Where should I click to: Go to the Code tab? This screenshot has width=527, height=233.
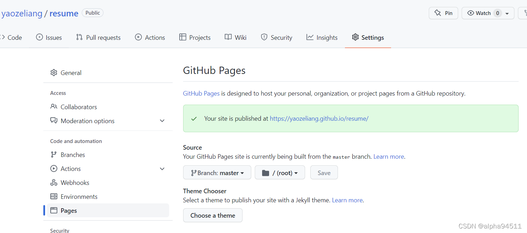pyautogui.click(x=11, y=37)
